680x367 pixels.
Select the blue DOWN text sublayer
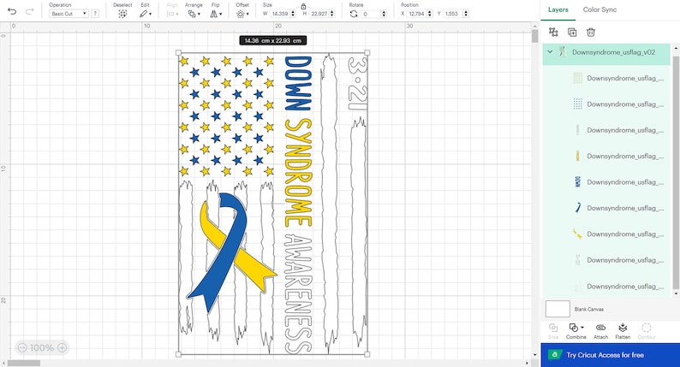(x=606, y=182)
